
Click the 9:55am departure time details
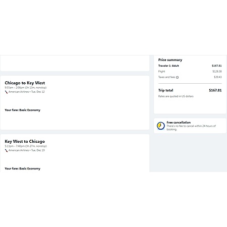click(26, 88)
